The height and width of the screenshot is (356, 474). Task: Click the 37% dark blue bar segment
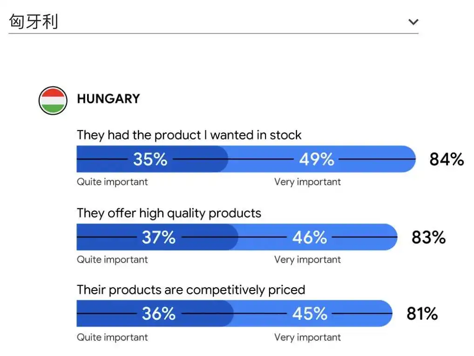pos(157,237)
